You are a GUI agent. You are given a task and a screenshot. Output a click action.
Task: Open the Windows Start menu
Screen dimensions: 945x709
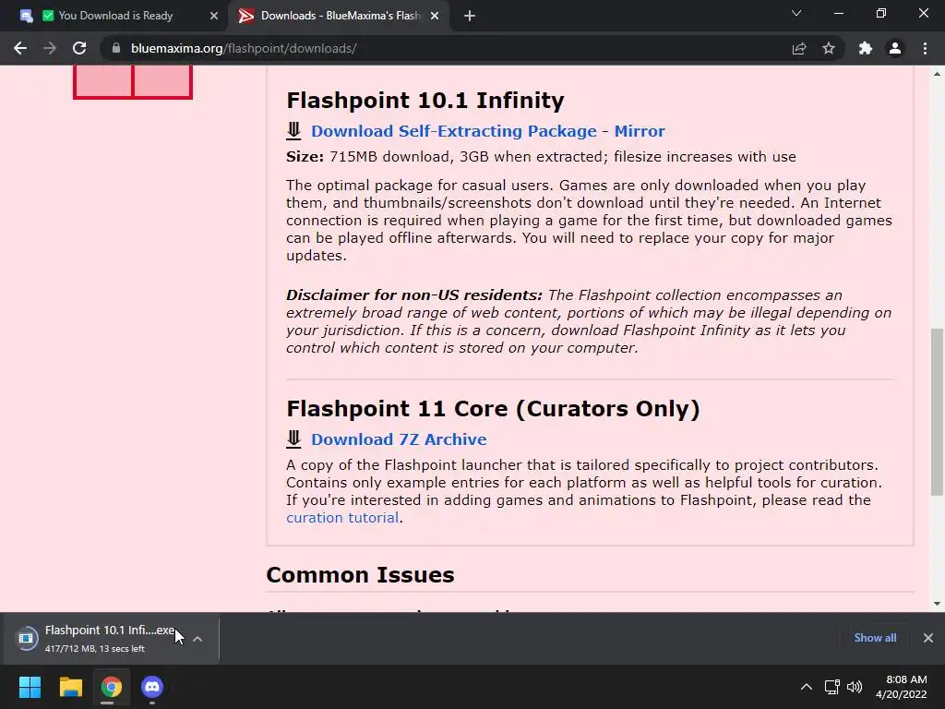point(30,687)
